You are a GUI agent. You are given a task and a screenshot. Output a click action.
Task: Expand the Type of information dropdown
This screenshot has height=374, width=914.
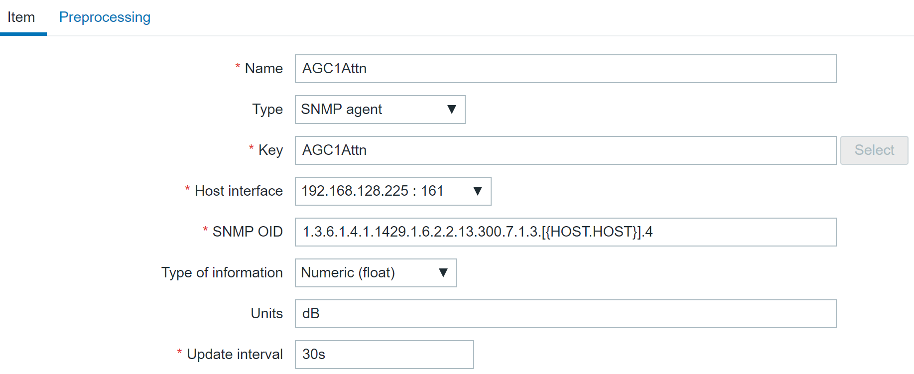376,273
